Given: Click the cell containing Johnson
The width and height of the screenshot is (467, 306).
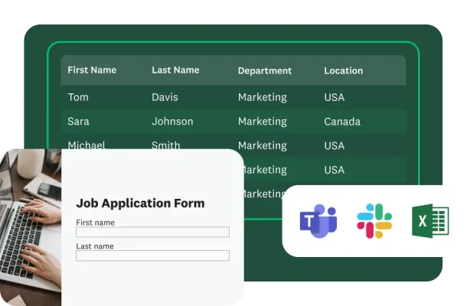Looking at the screenshot, I should point(172,122).
